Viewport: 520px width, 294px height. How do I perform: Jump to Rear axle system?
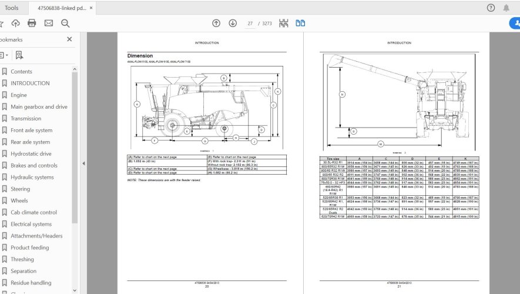point(30,142)
